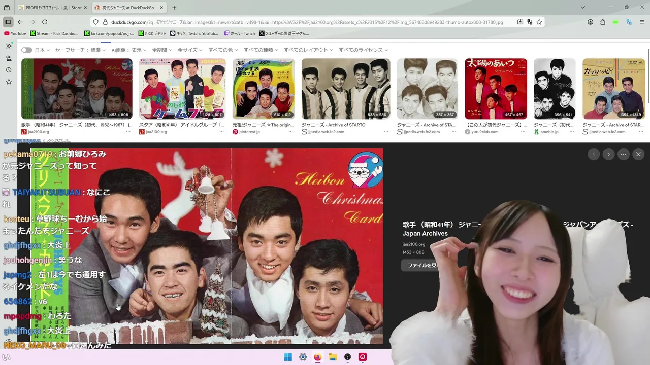This screenshot has width=650, height=365.
Task: Open the すべてのライセンス license filter dropdown
Action: click(x=364, y=50)
